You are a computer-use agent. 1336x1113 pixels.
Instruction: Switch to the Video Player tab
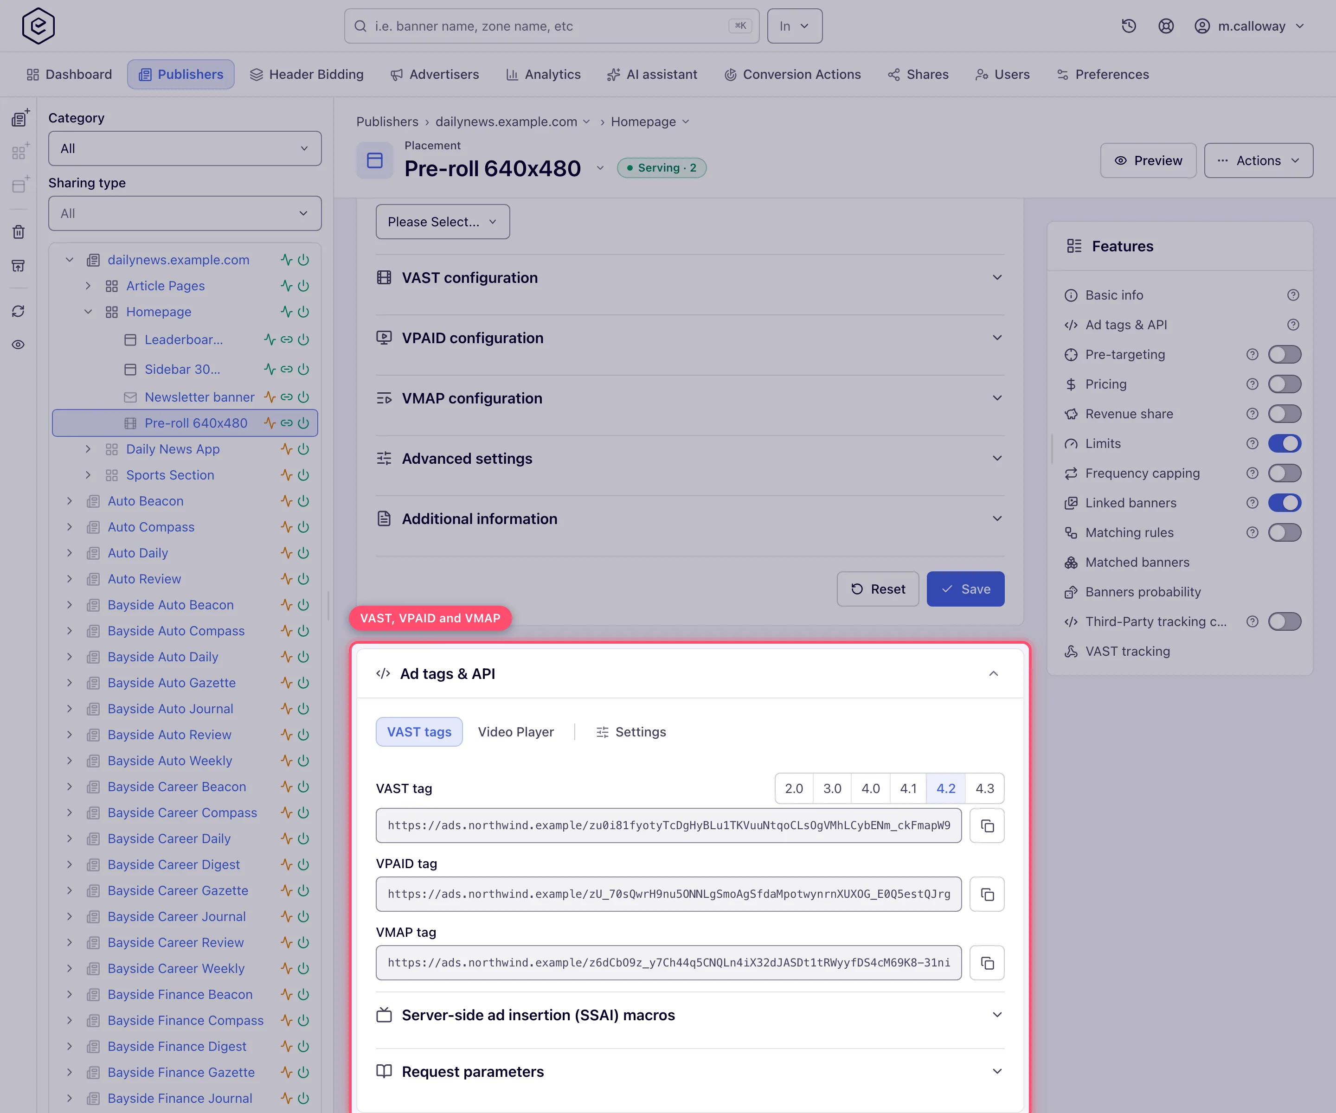pos(515,732)
